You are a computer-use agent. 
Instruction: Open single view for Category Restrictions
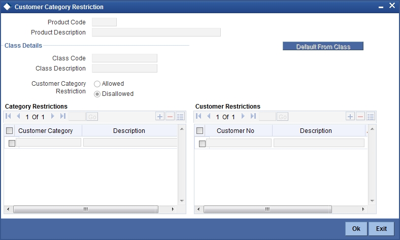180,117
